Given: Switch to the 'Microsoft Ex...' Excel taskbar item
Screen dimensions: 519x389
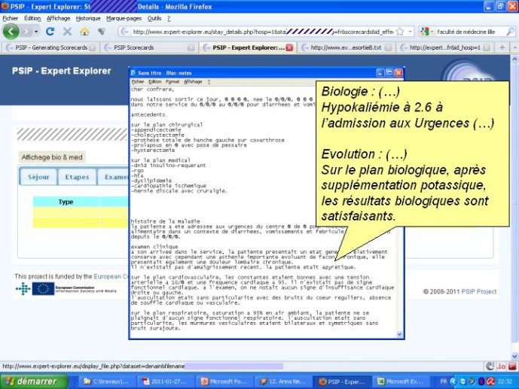Looking at the screenshot, I should [401, 381].
